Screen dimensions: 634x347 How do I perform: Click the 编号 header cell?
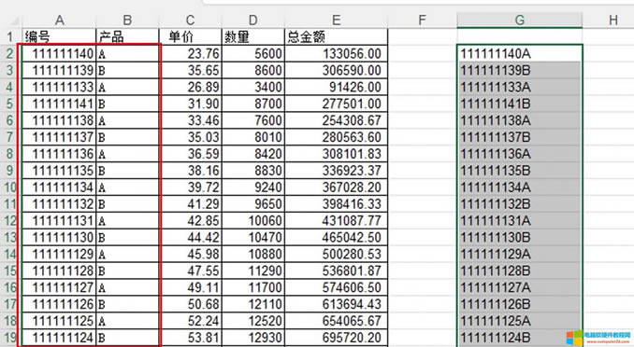coord(60,36)
